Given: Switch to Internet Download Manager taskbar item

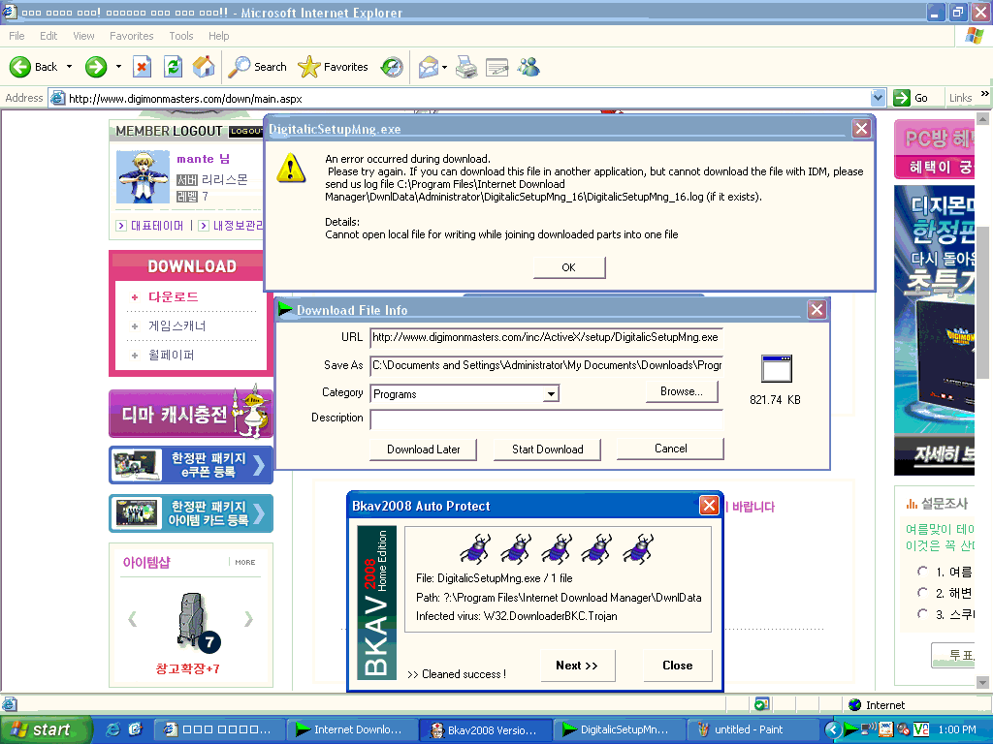Looking at the screenshot, I should point(351,729).
